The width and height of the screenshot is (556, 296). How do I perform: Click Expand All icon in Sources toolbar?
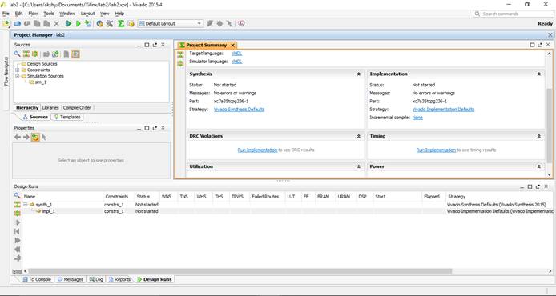click(35, 54)
